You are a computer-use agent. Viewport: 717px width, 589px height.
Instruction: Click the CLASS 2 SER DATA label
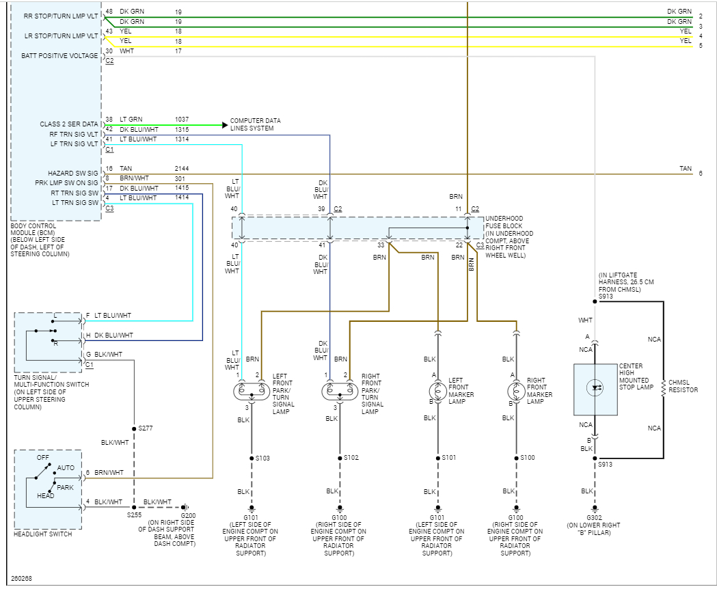click(69, 124)
